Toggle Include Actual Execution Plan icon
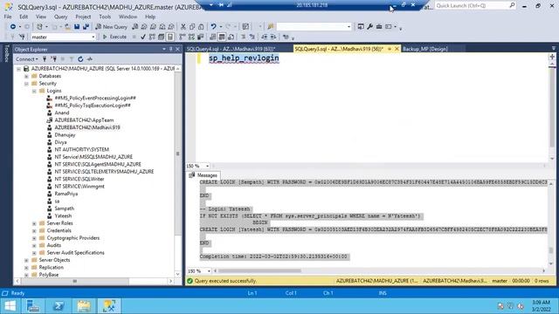Image resolution: width=559 pixels, height=314 pixels. [x=183, y=37]
